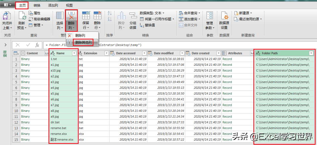Open the Name column filter dropdown
317x145 pixels.
click(x=74, y=53)
